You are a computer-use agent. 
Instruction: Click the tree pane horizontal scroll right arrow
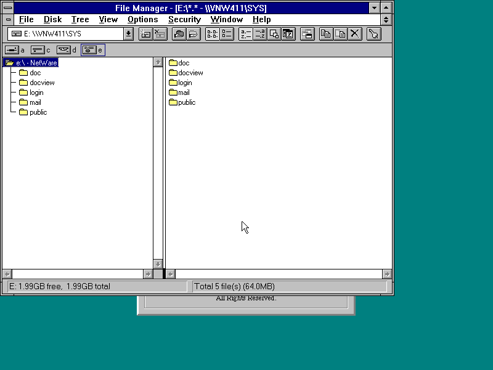[x=148, y=274]
